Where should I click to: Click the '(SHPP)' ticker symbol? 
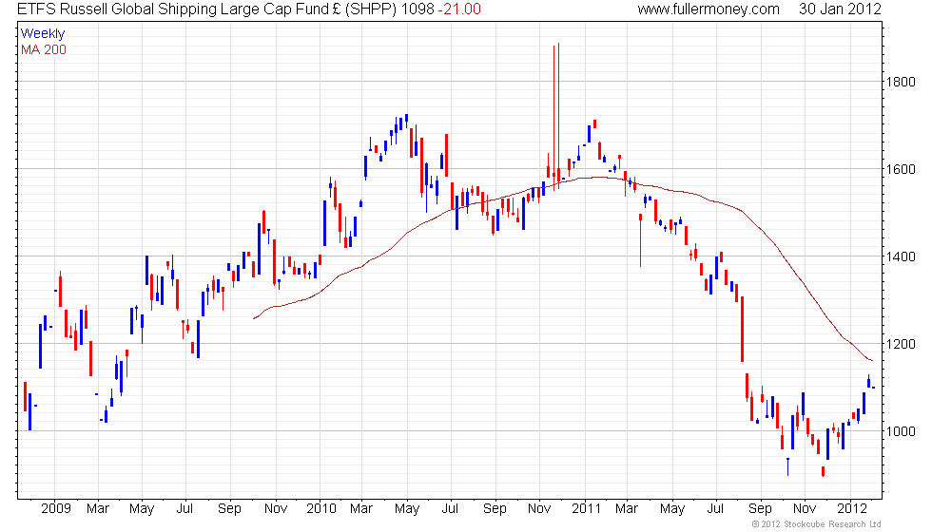[x=370, y=9]
